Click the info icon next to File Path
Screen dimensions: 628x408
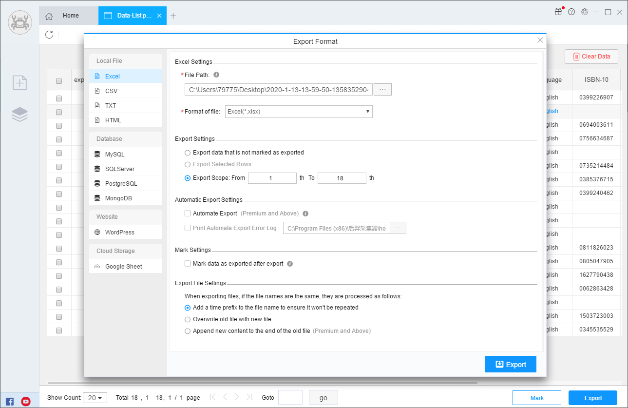[216, 75]
